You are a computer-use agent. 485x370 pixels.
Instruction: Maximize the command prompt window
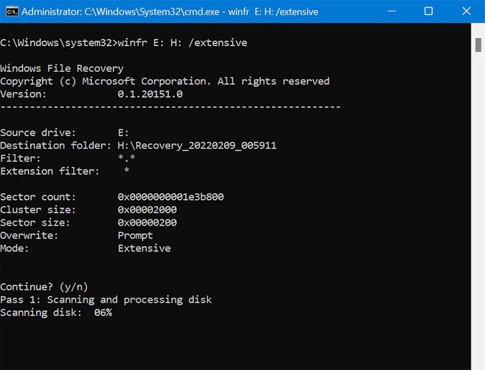coord(428,11)
